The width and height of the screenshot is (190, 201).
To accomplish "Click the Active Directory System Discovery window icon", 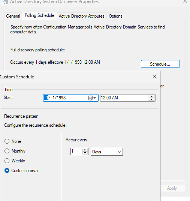I will pyautogui.click(x=4, y=2).
